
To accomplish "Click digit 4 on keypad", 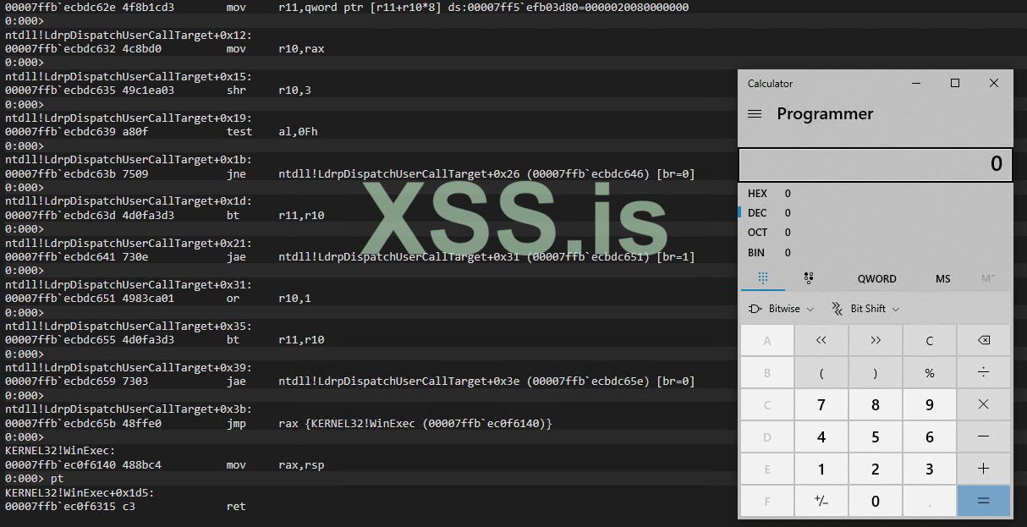I will point(821,436).
